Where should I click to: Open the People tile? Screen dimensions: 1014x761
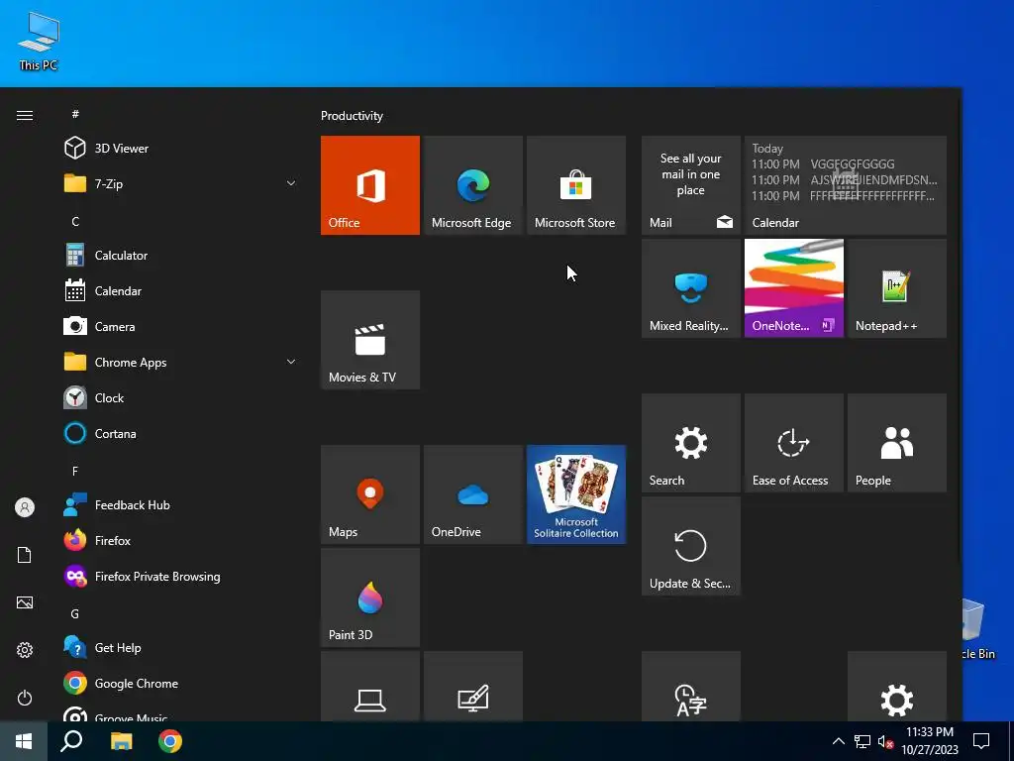(897, 443)
